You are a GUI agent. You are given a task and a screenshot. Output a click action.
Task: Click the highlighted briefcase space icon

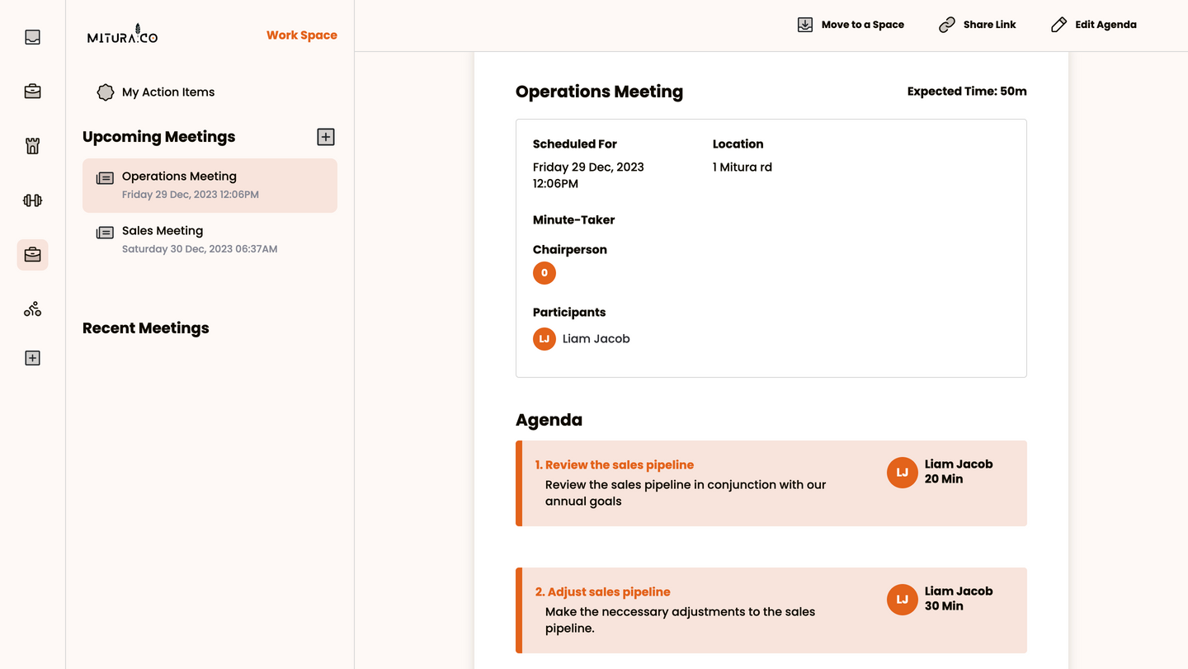(32, 255)
